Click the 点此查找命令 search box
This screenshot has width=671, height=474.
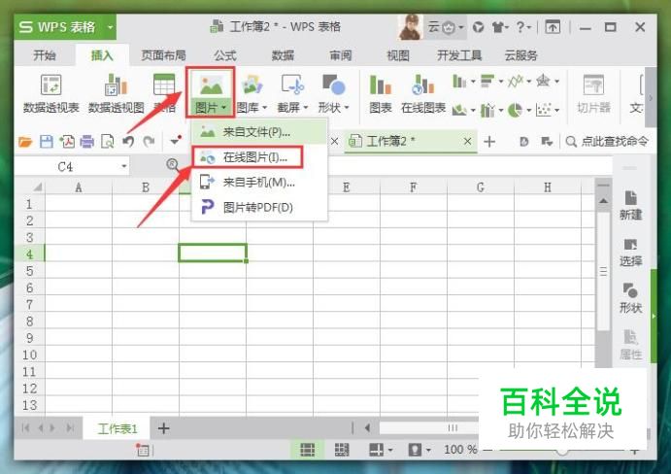608,141
